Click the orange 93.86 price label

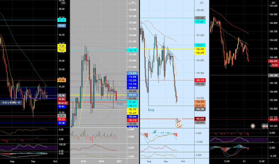point(62,80)
